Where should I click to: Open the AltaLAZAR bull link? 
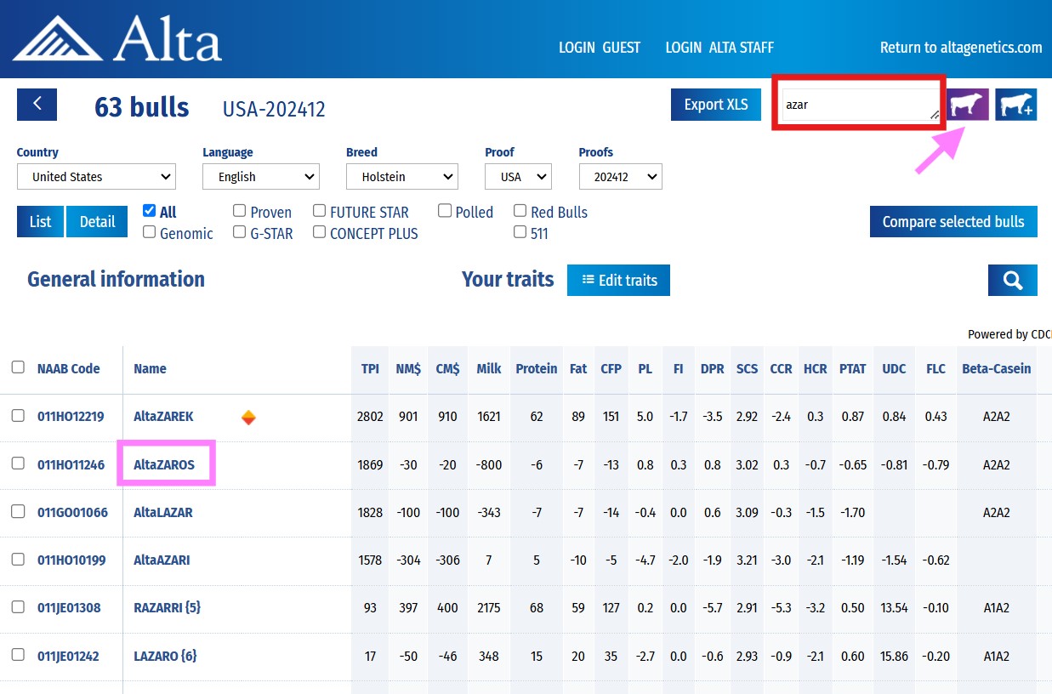pos(163,512)
